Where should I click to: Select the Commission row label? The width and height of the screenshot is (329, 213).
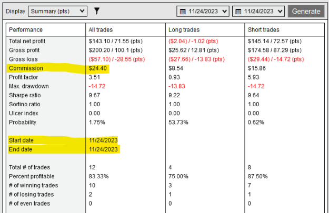(x=26, y=68)
